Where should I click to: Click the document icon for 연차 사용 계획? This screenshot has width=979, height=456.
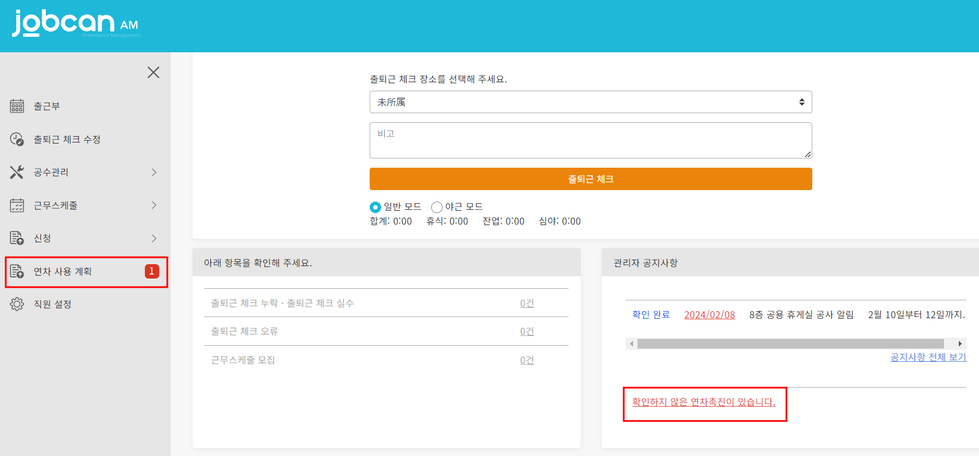(x=17, y=272)
